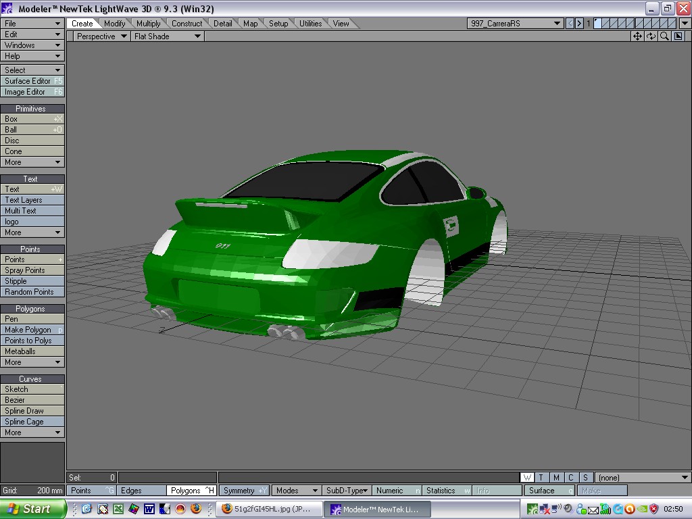Open the Image Editor
The height and width of the screenshot is (519, 692).
pos(32,92)
